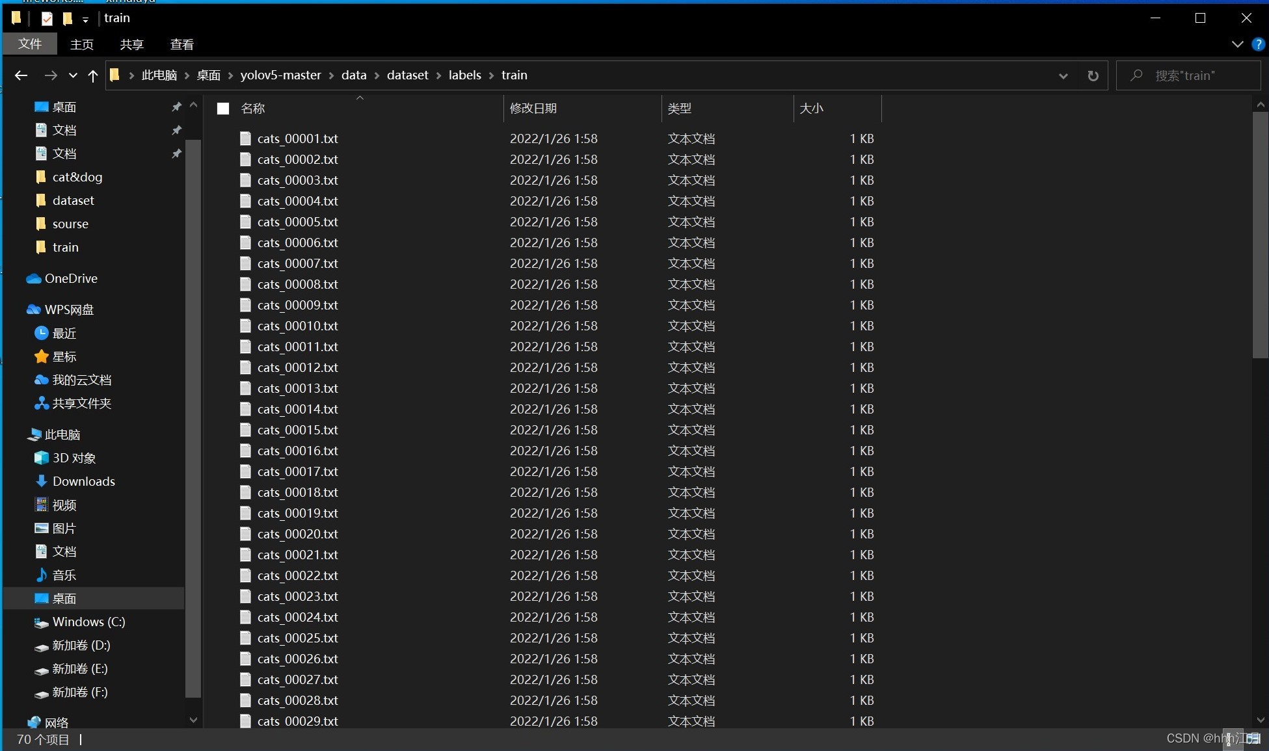Open the 视频 videos folder
Screen dimensions: 1269x751
tap(55, 505)
